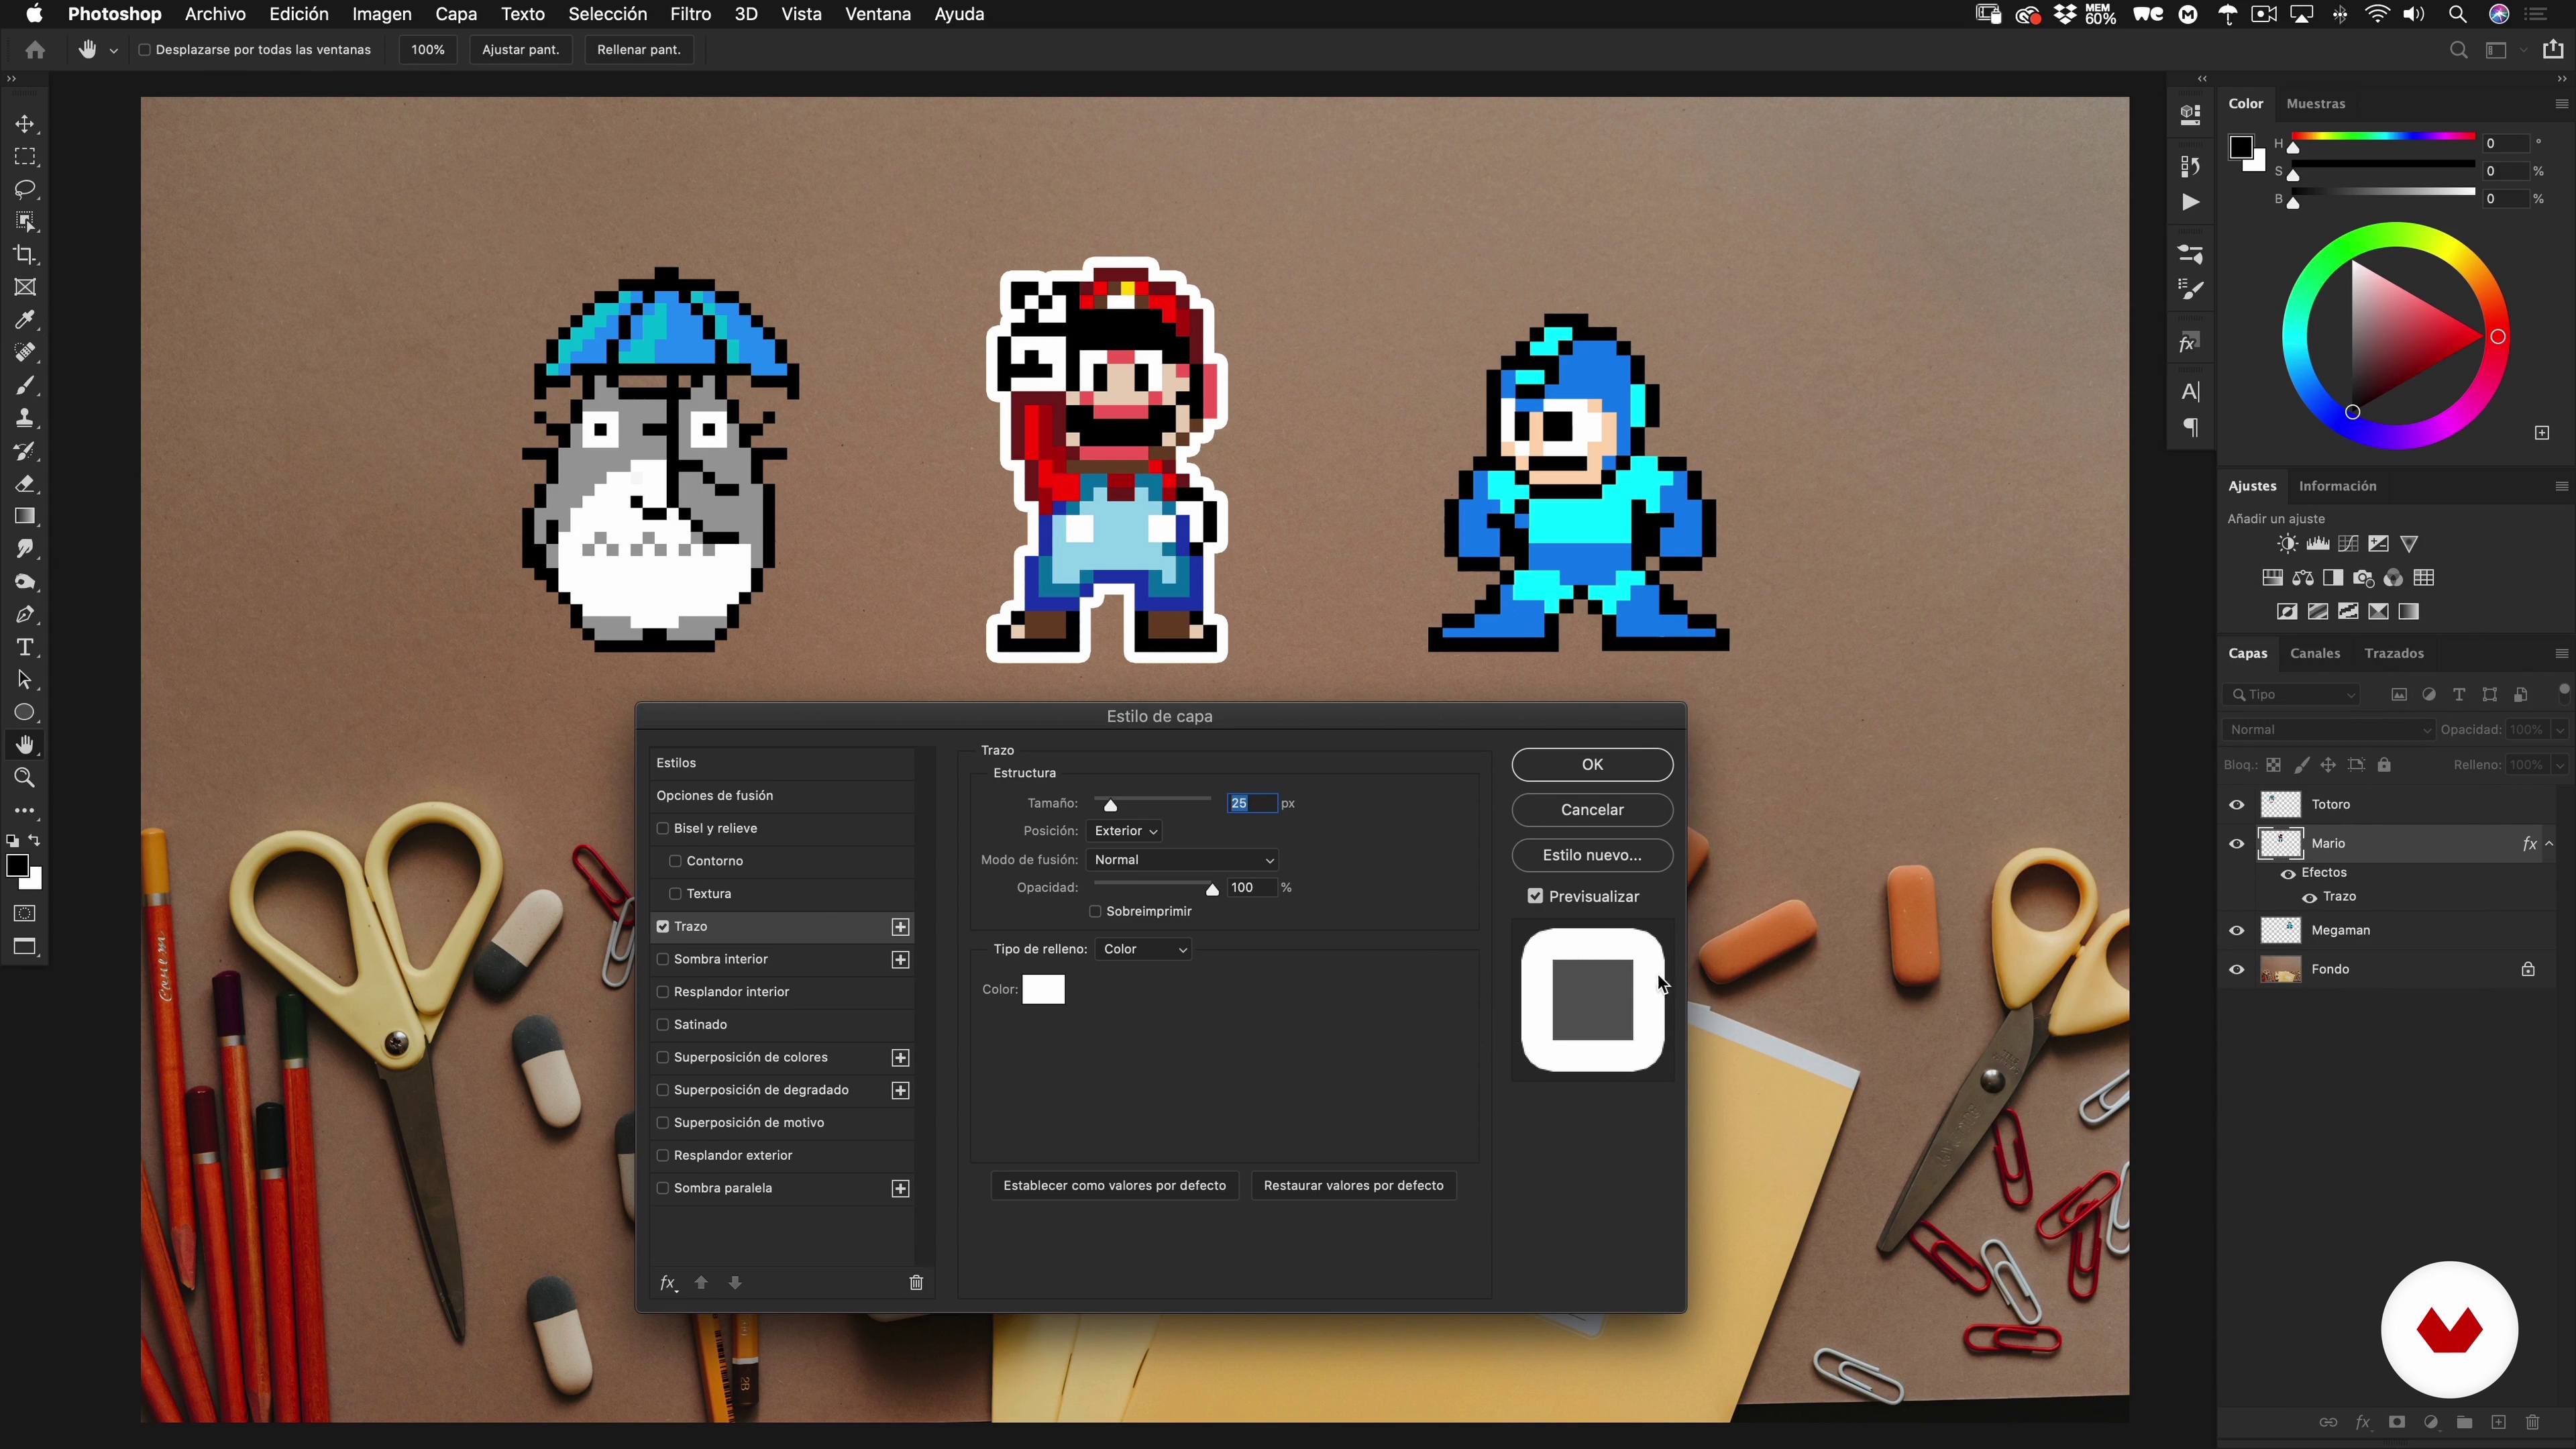Open the Posición Exterior dropdown

1125,831
